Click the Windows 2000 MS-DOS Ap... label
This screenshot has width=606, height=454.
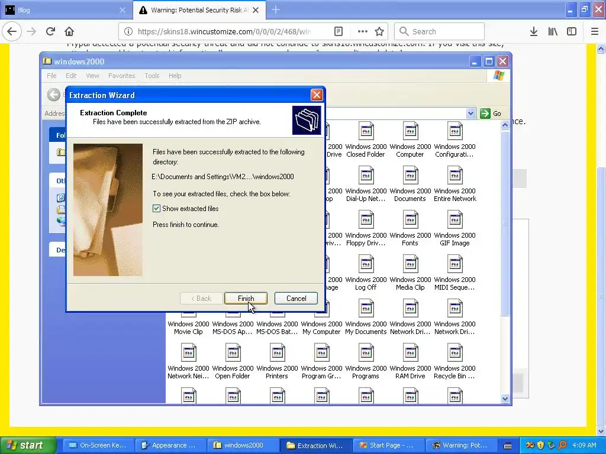[233, 327]
